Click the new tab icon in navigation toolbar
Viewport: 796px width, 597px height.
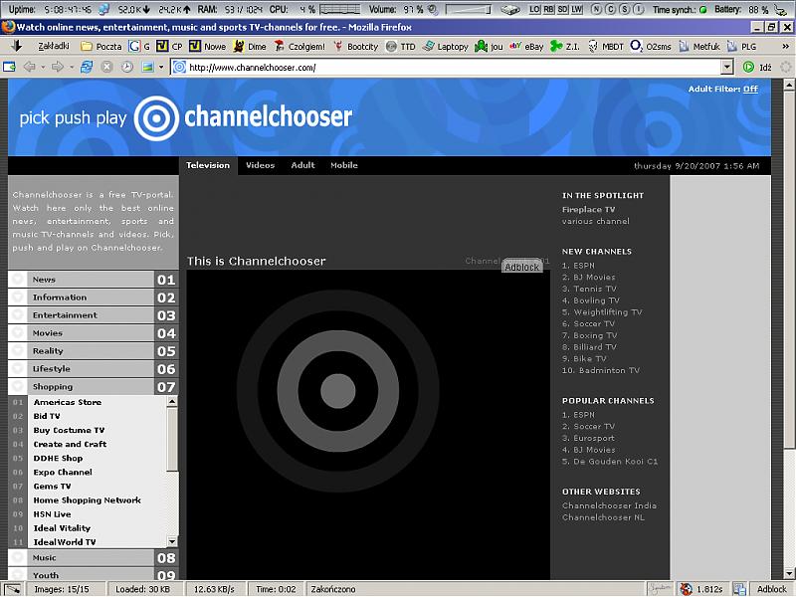(x=9, y=67)
